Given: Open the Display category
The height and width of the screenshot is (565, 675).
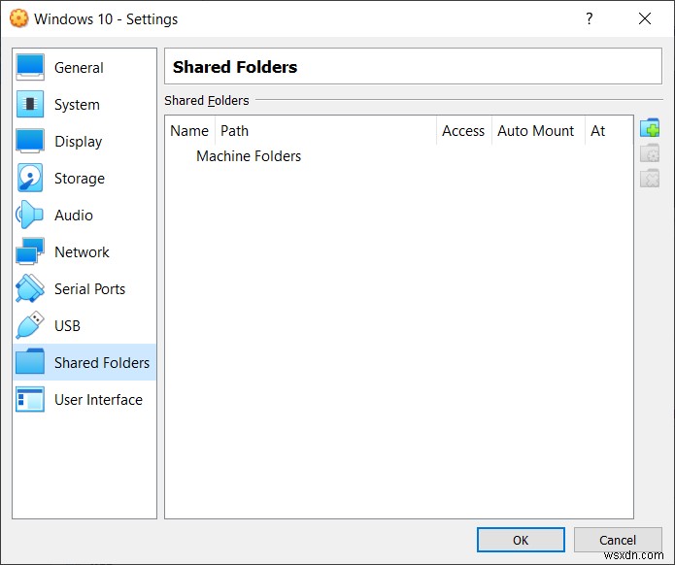Looking at the screenshot, I should point(79,142).
